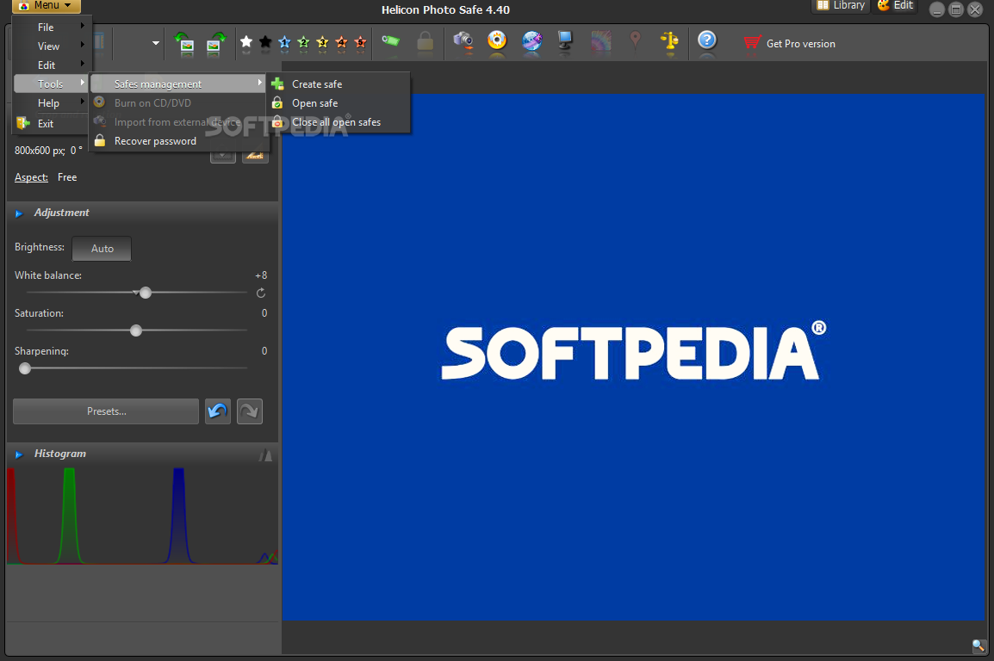This screenshot has height=661, width=994.
Task: Choose Exit from the menu
Action: click(x=52, y=123)
